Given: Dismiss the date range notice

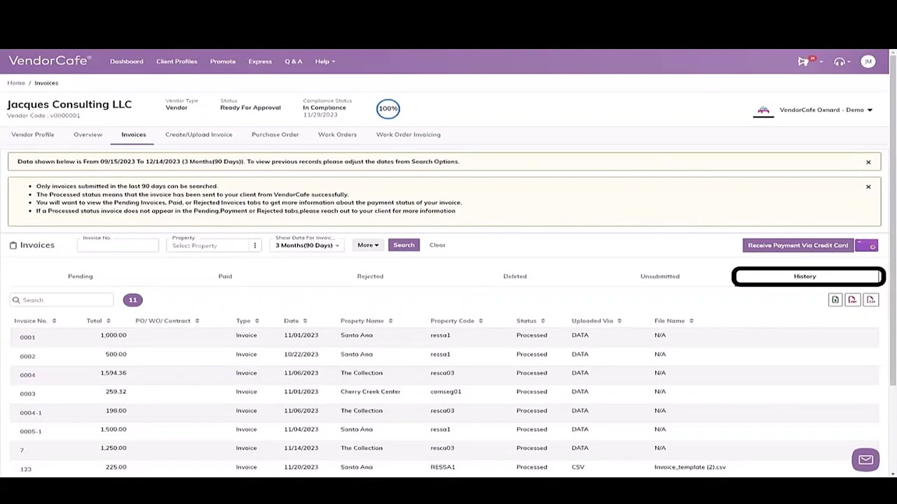Looking at the screenshot, I should tap(868, 162).
